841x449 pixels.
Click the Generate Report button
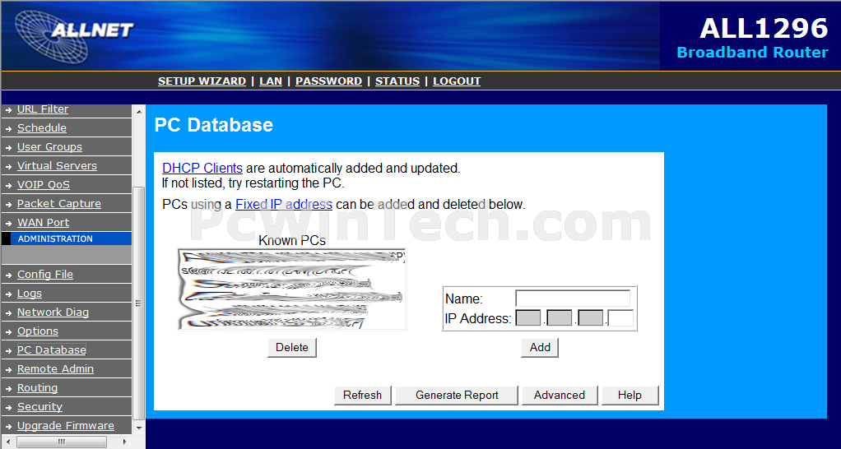[457, 395]
